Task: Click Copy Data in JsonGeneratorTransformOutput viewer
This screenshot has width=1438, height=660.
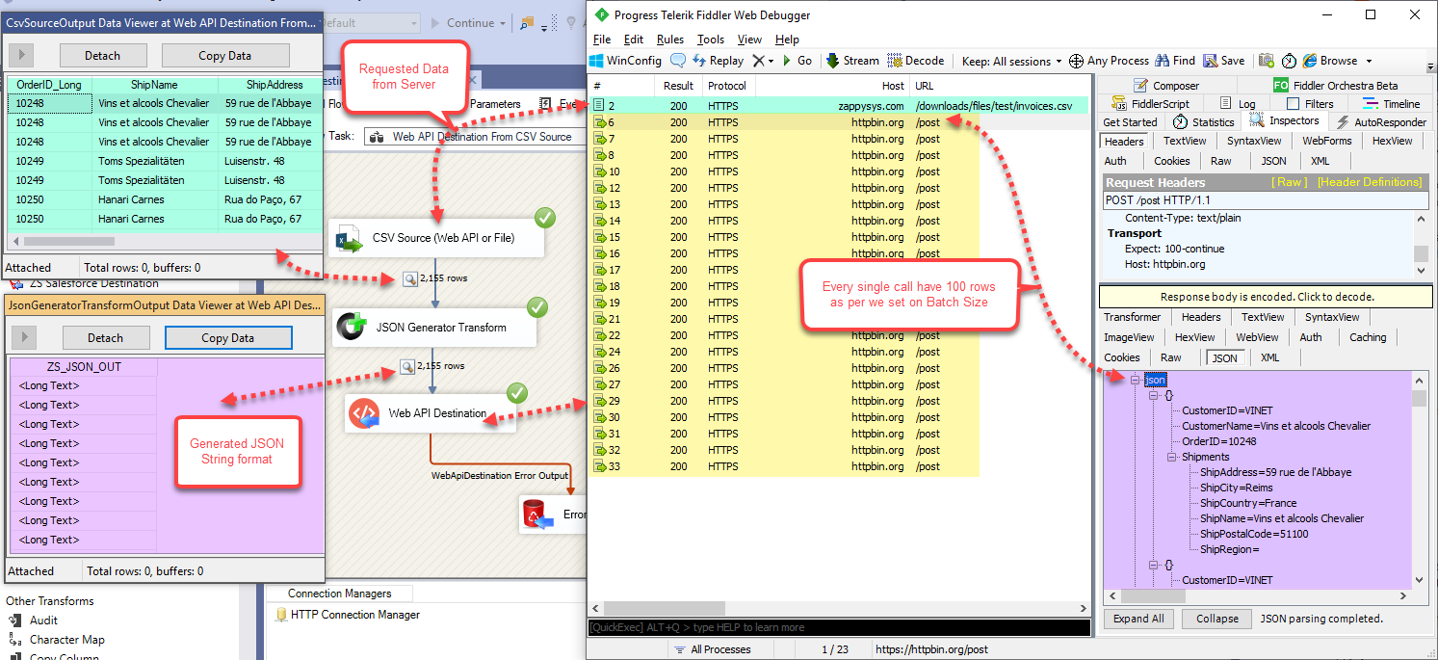Action: pyautogui.click(x=227, y=337)
